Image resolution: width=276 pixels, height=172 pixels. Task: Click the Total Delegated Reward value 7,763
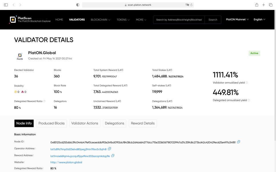click(106, 92)
